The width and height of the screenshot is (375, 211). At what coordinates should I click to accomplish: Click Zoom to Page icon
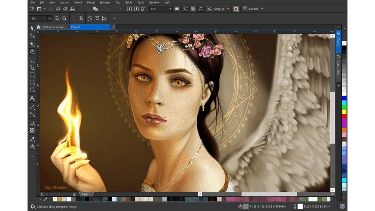click(x=90, y=19)
